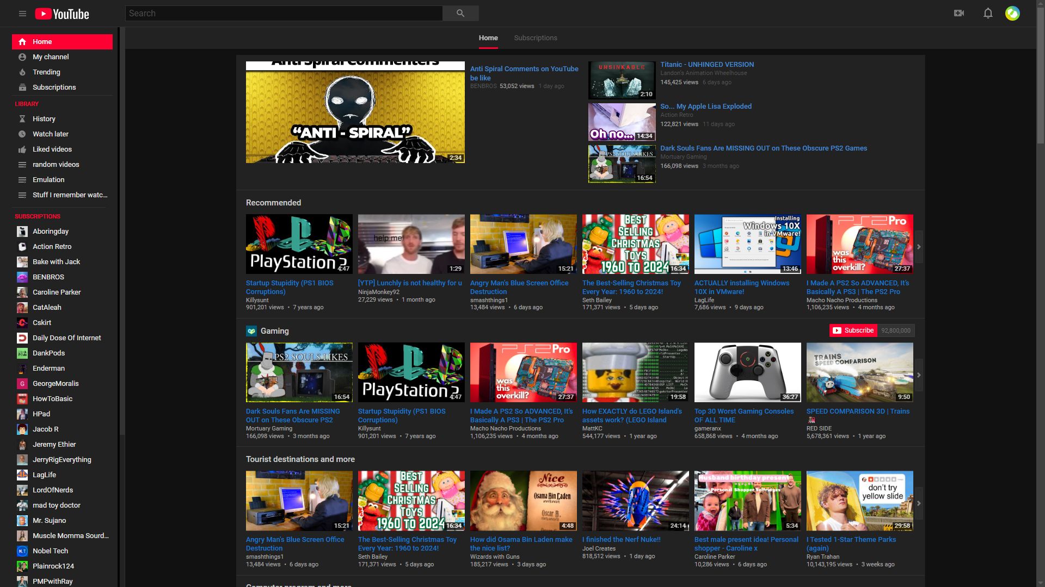1045x587 pixels.
Task: Click the Liked videos thumbs-up icon
Action: 22,149
